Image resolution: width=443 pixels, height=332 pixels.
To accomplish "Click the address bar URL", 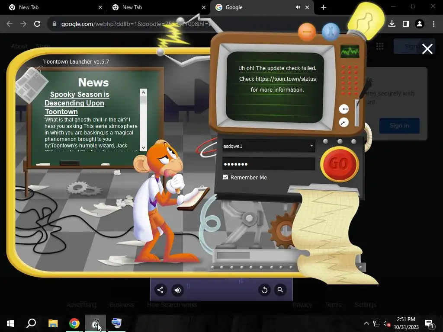I will click(x=135, y=24).
